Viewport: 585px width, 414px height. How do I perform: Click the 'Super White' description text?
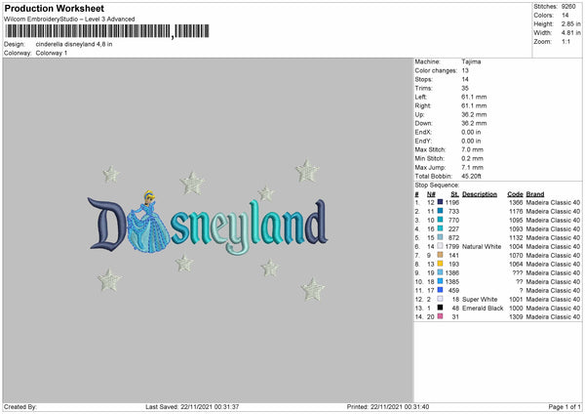tap(480, 299)
